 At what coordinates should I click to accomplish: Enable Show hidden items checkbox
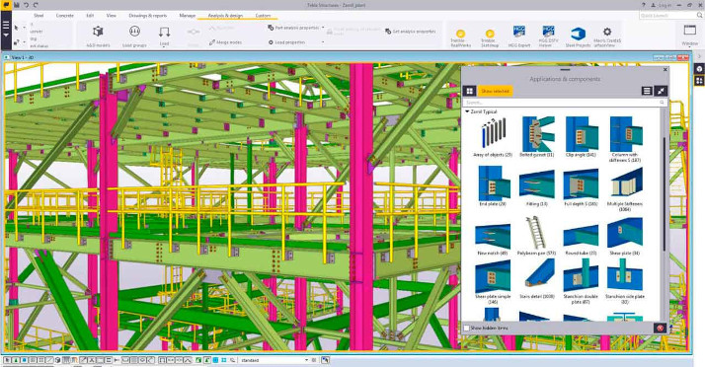pos(467,328)
